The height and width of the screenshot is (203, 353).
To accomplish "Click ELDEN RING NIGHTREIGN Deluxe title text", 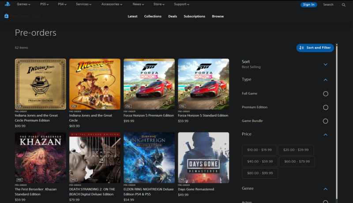I will 149,192.
